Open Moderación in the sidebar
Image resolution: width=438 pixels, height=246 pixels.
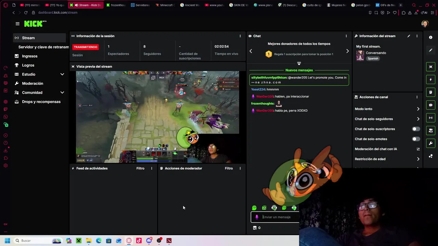coord(33,83)
